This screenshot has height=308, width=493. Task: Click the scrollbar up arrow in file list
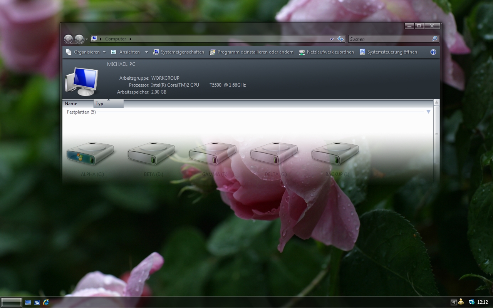pyautogui.click(x=436, y=102)
